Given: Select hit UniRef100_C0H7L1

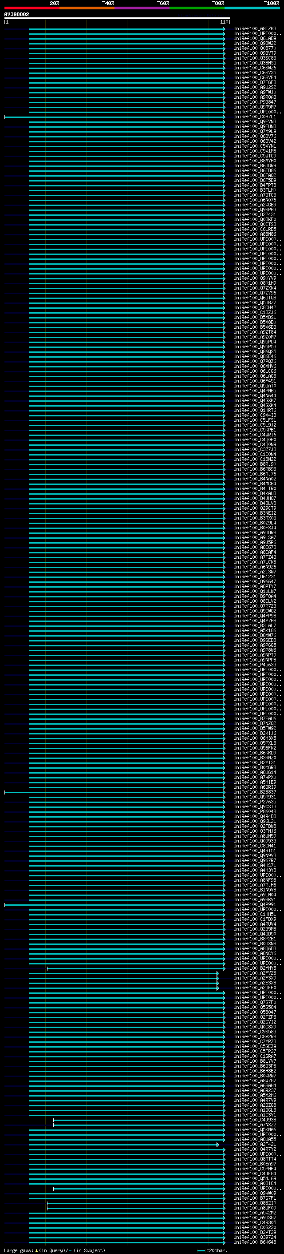Looking at the screenshot, I should 255,117.
